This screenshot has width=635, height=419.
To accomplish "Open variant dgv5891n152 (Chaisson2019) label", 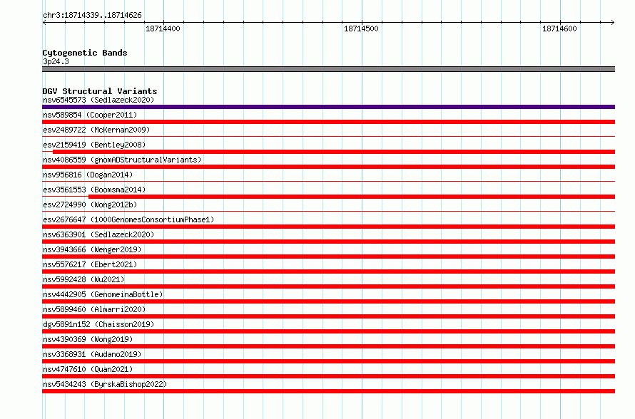I will point(98,324).
